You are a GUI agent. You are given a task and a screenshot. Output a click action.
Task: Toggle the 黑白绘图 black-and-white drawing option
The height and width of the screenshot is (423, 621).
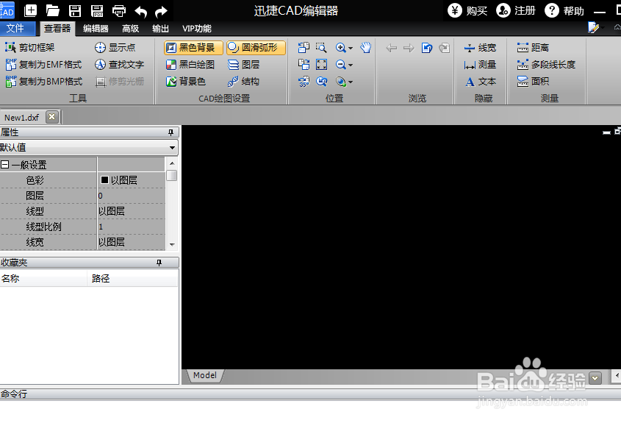[x=190, y=65]
